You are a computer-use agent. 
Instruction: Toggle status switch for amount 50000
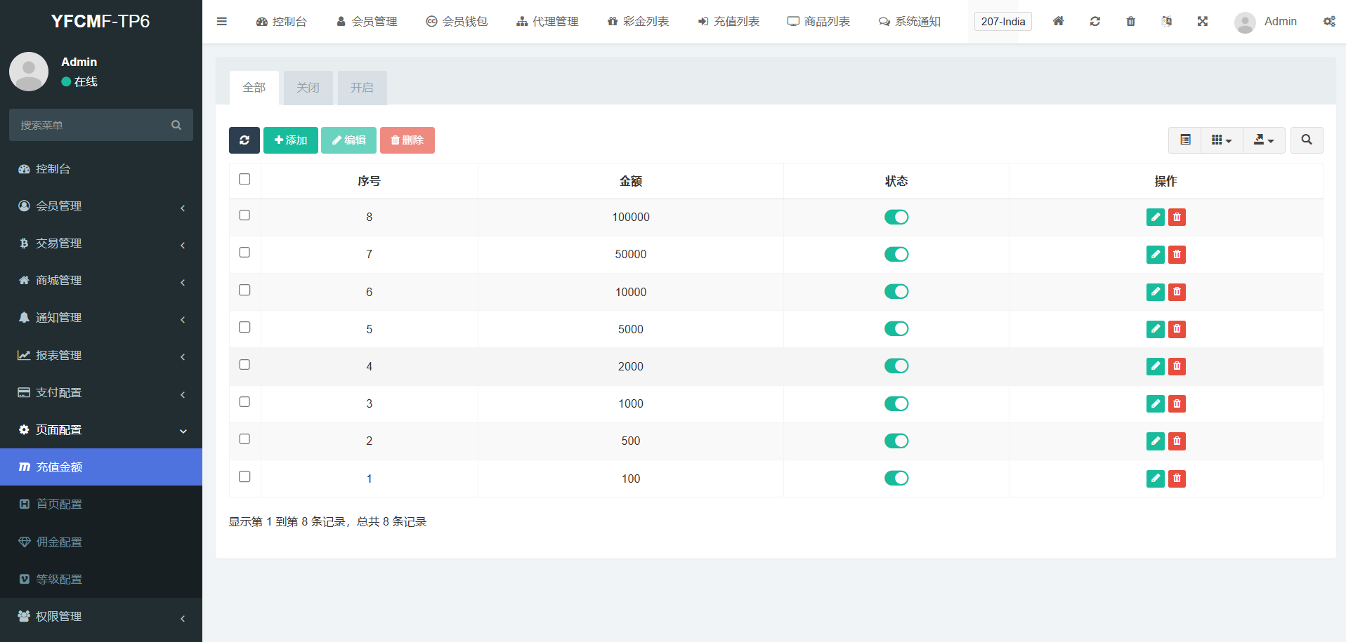pyautogui.click(x=896, y=255)
